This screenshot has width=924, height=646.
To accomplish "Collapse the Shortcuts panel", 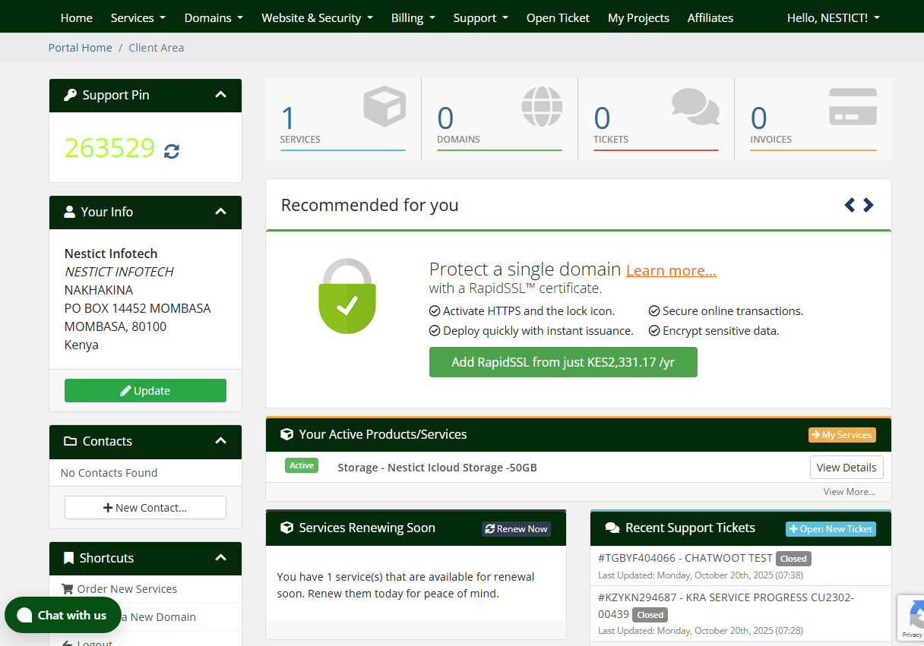I will (220, 558).
